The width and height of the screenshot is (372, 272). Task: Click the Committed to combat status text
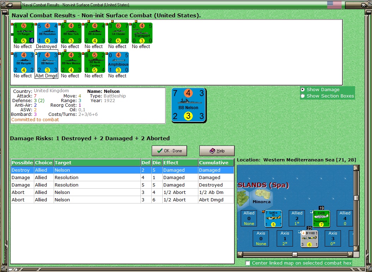(35, 120)
